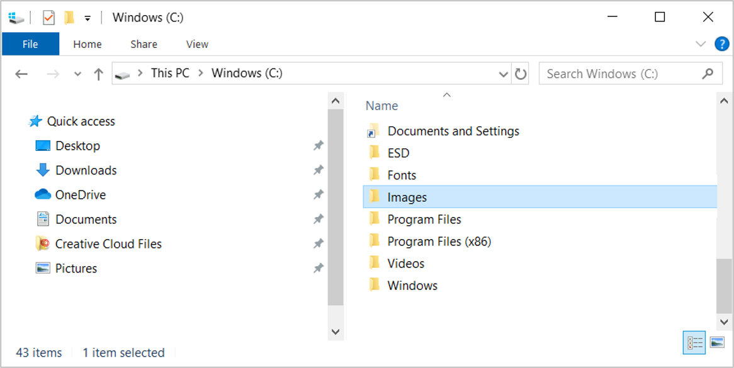Navigate back with the Back arrow

pos(21,74)
